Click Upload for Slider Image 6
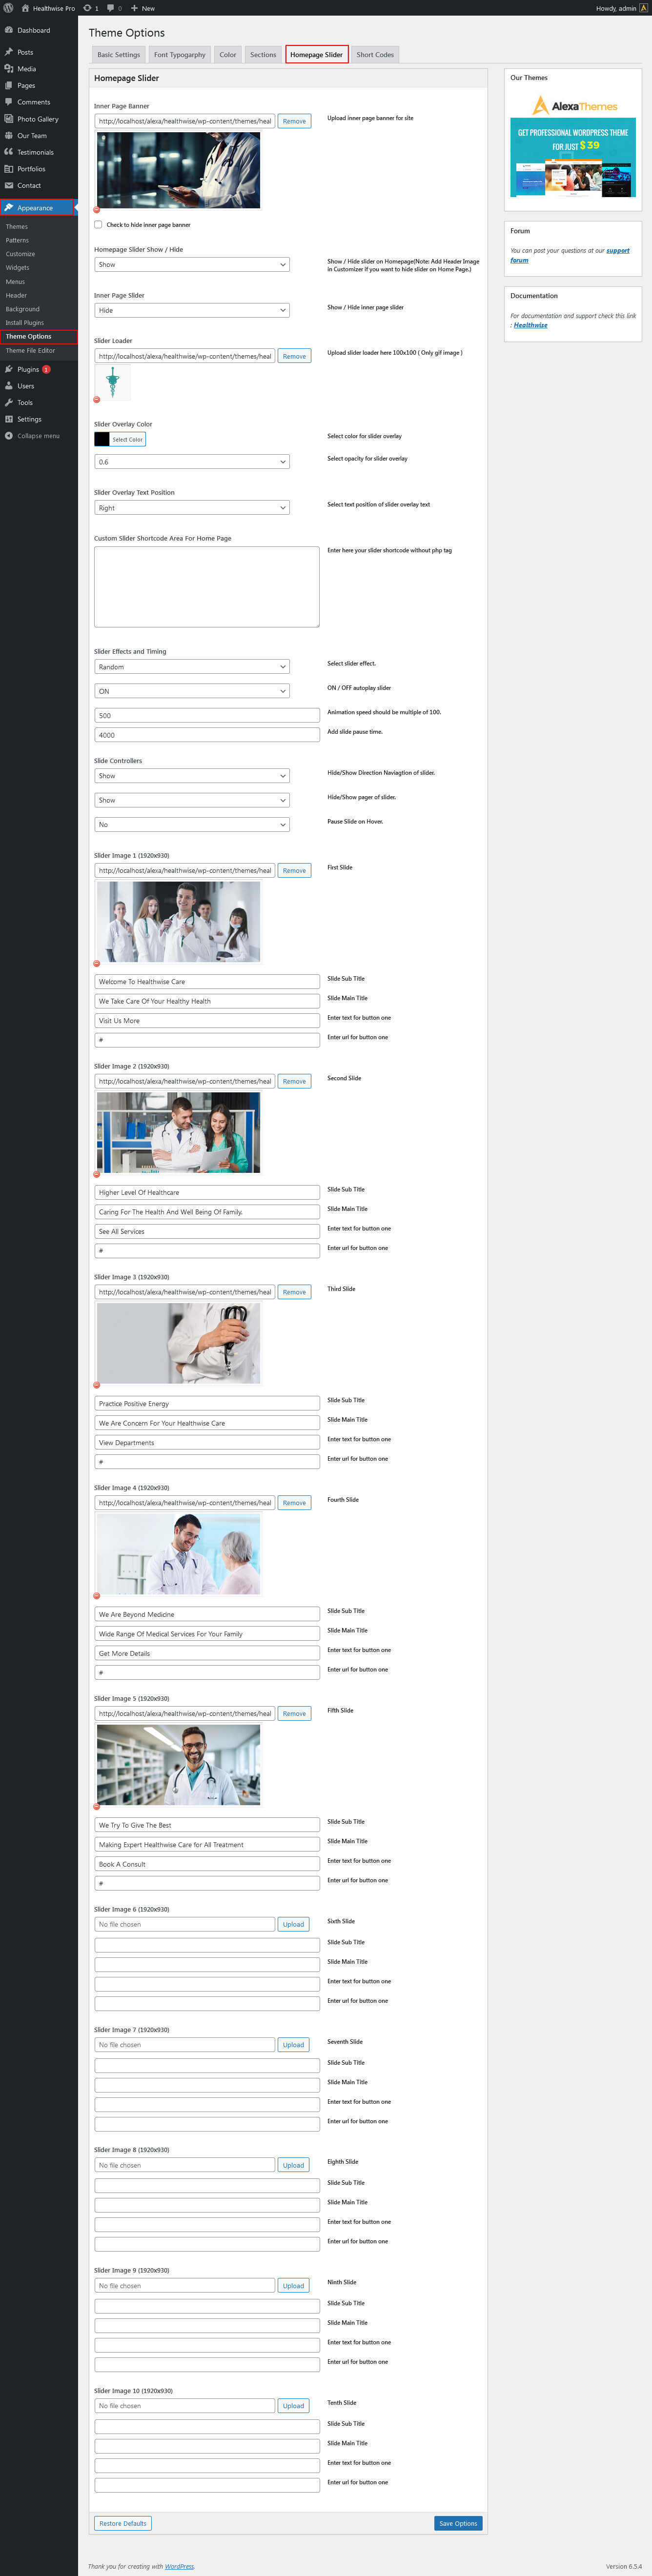The width and height of the screenshot is (652, 2576). pos(293,1924)
